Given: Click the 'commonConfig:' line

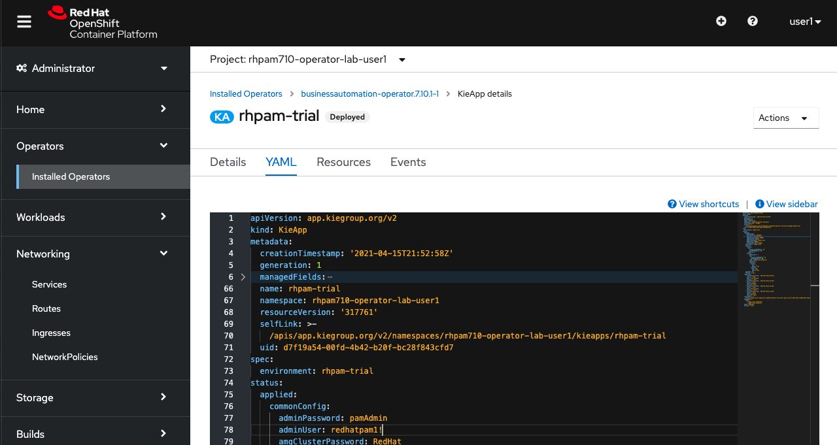Looking at the screenshot, I should [x=299, y=406].
